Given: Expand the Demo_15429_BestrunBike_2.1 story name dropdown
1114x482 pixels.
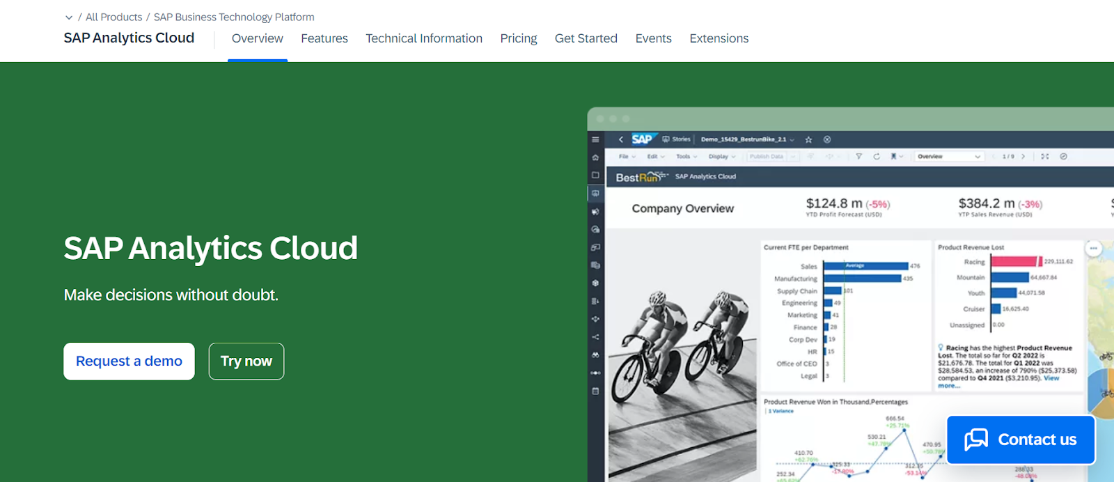Looking at the screenshot, I should [x=792, y=139].
